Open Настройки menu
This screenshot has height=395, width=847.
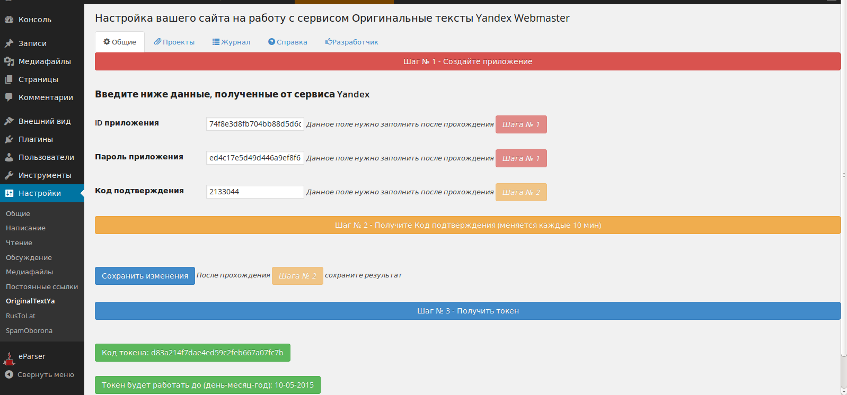click(x=42, y=193)
